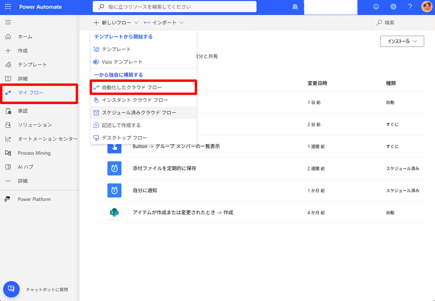
Task: Open the チャットボットに質問 chat icon
Action: (x=11, y=289)
